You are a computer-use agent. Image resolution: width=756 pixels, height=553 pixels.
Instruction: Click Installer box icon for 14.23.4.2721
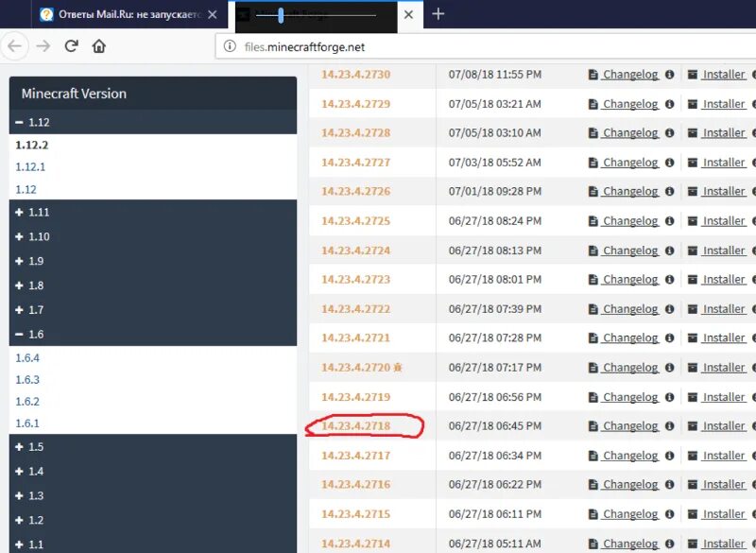click(x=693, y=338)
